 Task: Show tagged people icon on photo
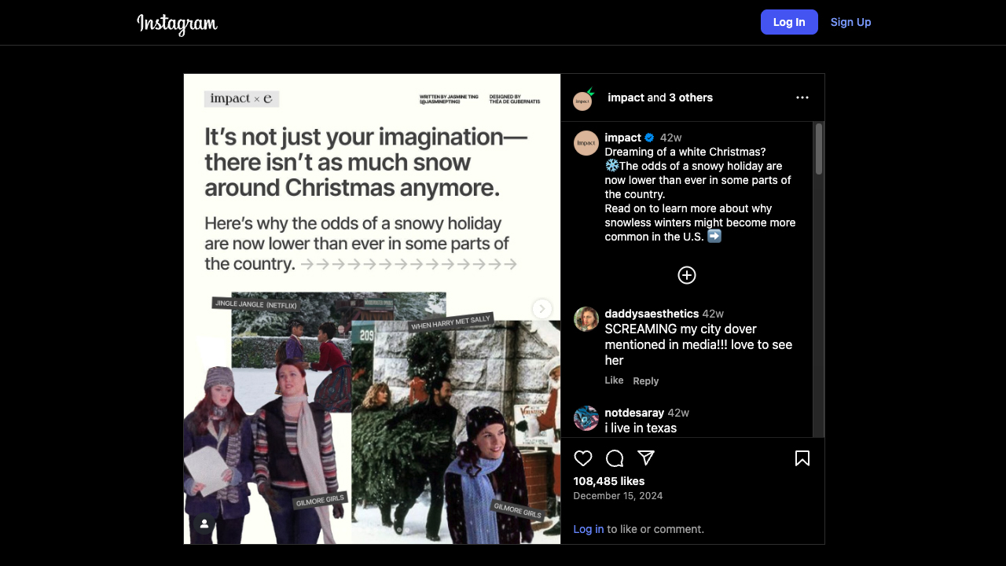pyautogui.click(x=204, y=524)
